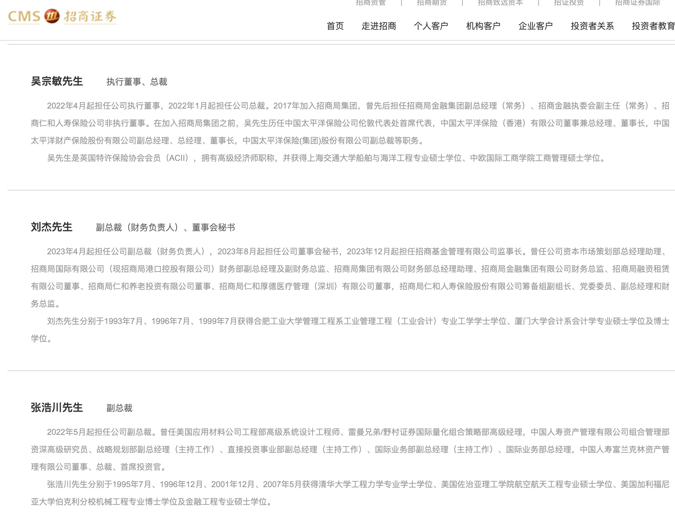Click the 吴宗敏先生 name heading
Image resolution: width=675 pixels, height=515 pixels.
click(57, 81)
